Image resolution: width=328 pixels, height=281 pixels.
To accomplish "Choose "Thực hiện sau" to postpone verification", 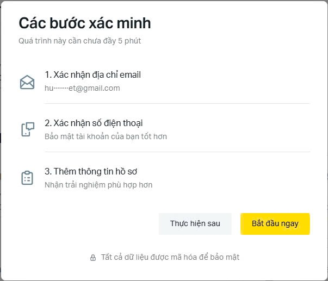I will pyautogui.click(x=195, y=223).
